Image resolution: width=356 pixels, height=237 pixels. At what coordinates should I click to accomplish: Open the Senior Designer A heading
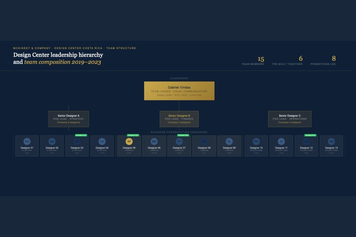69,116
